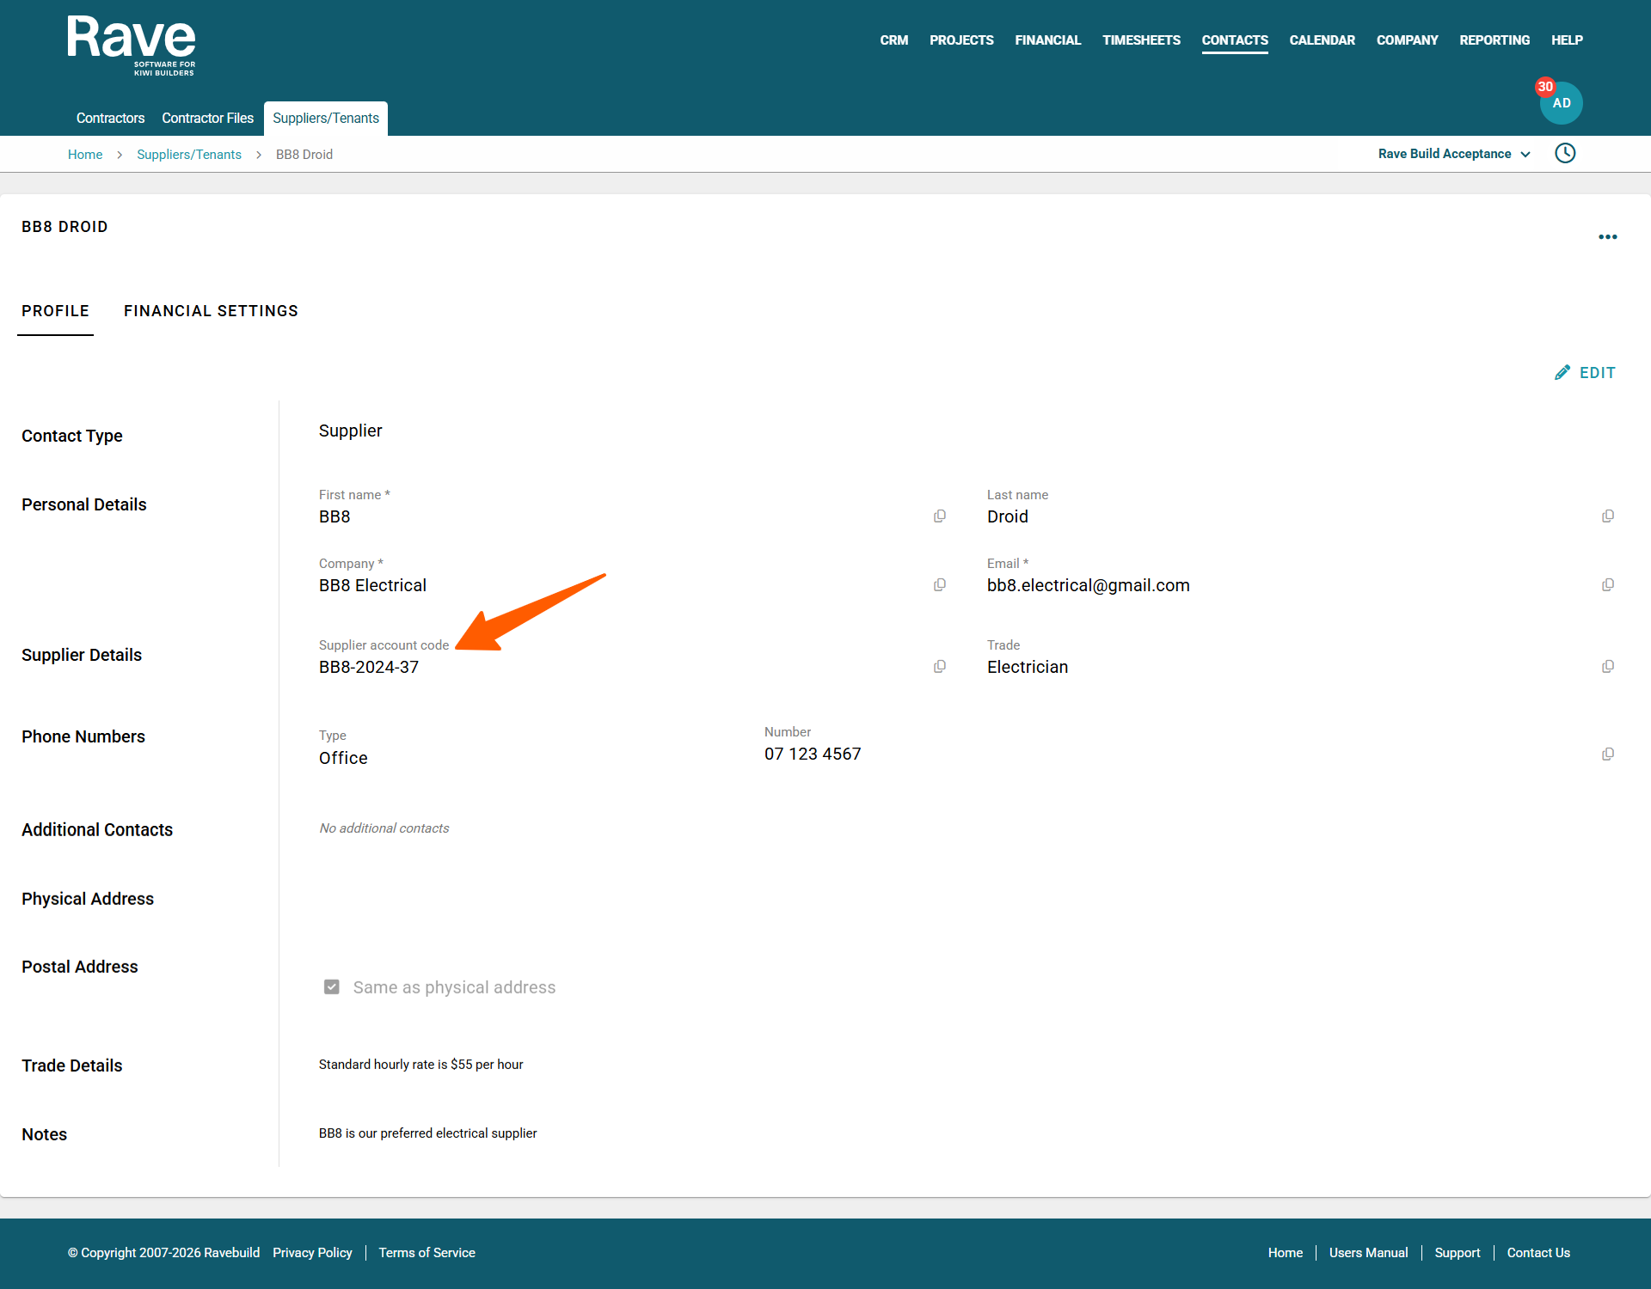This screenshot has height=1289, width=1651.
Task: Go to Suppliers/Tenants breadcrumb link
Action: click(x=189, y=155)
